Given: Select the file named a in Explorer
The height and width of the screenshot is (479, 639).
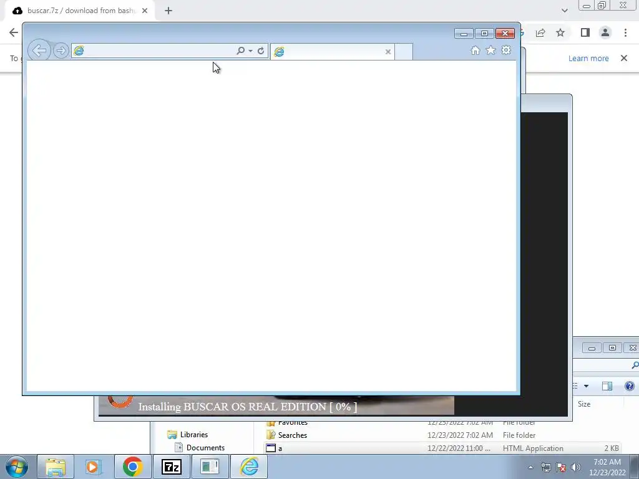Looking at the screenshot, I should (442, 448).
